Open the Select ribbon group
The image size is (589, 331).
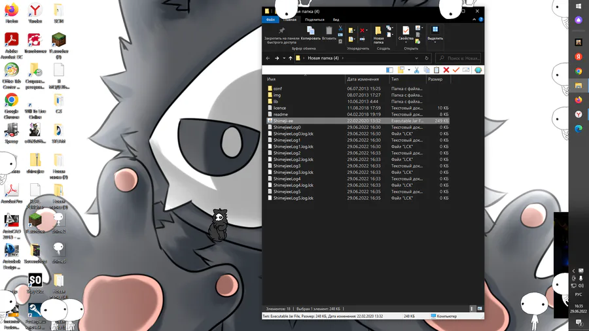tap(435, 34)
